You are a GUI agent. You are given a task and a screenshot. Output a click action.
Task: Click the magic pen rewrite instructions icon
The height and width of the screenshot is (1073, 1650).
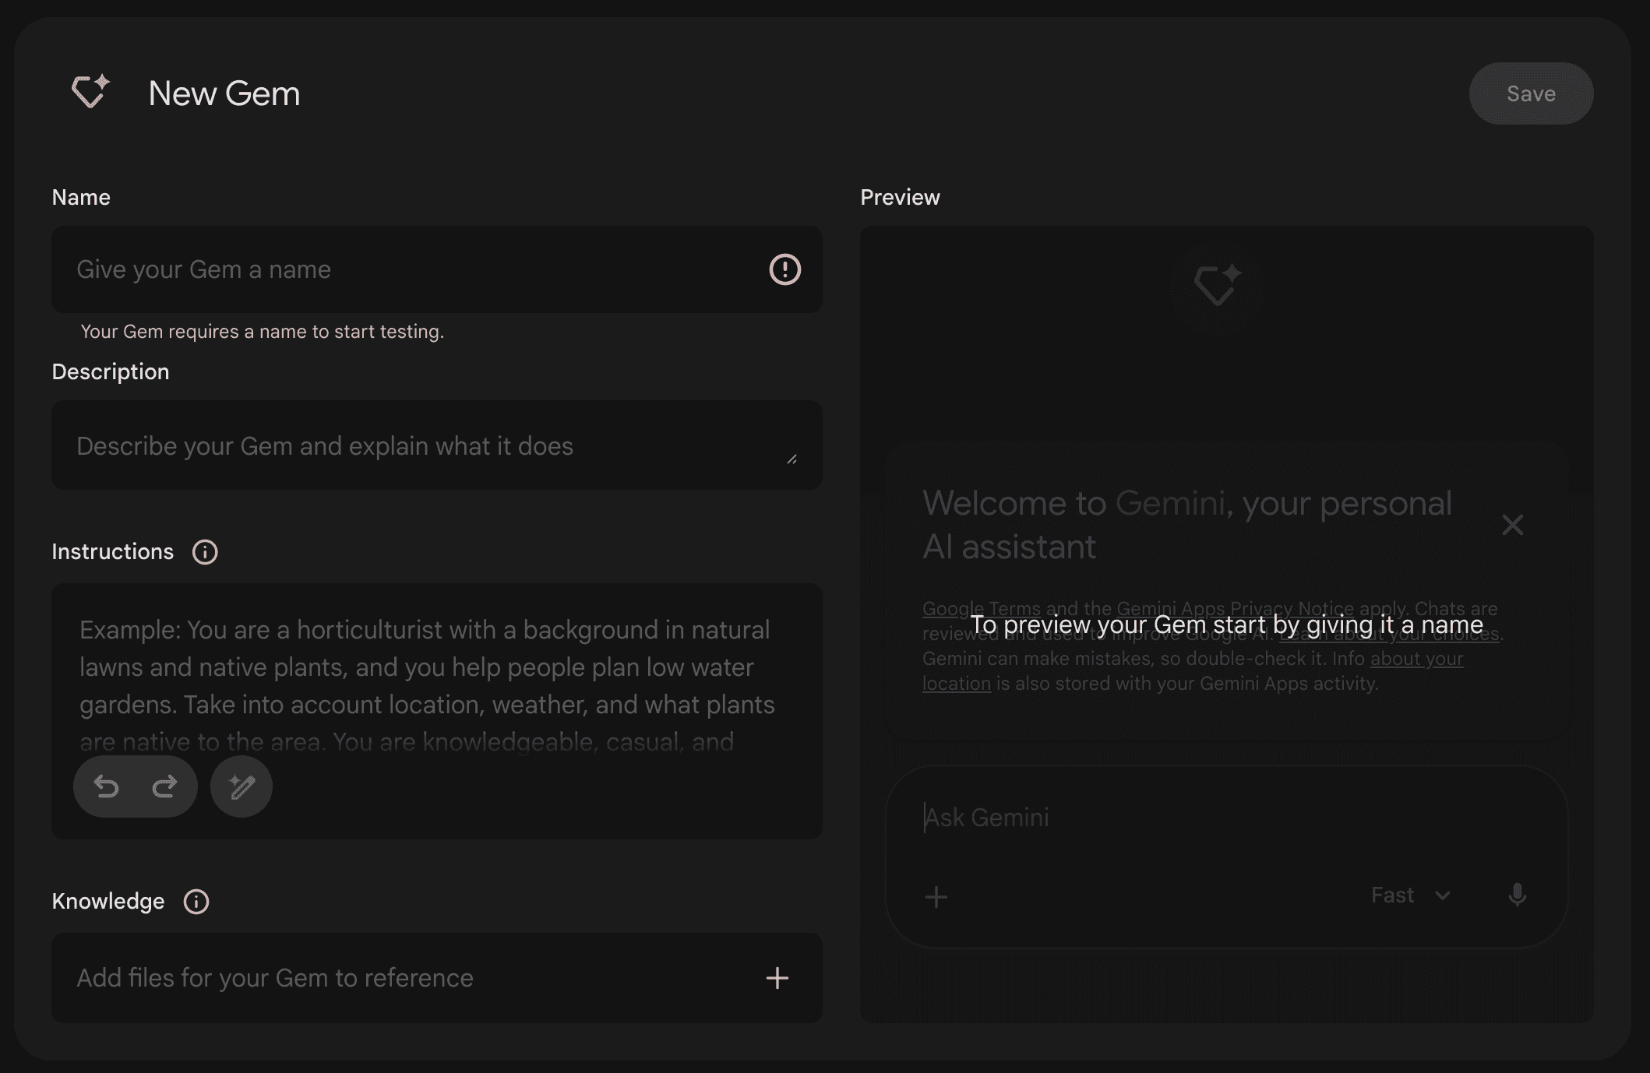click(242, 786)
